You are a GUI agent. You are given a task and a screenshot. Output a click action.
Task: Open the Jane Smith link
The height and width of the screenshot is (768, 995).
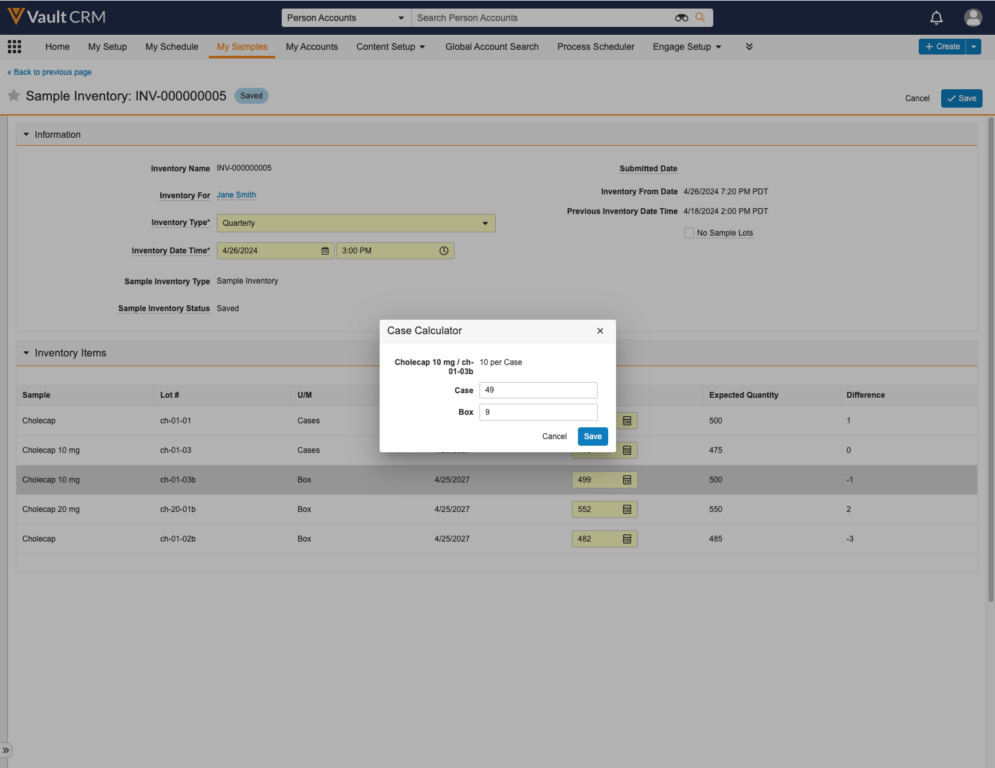[236, 195]
